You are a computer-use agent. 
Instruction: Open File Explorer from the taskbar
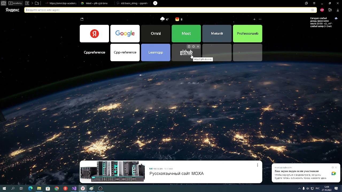tap(39, 189)
